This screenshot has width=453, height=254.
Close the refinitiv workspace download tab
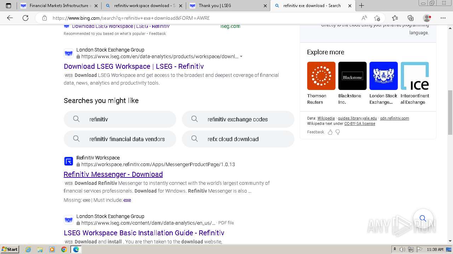point(180,6)
